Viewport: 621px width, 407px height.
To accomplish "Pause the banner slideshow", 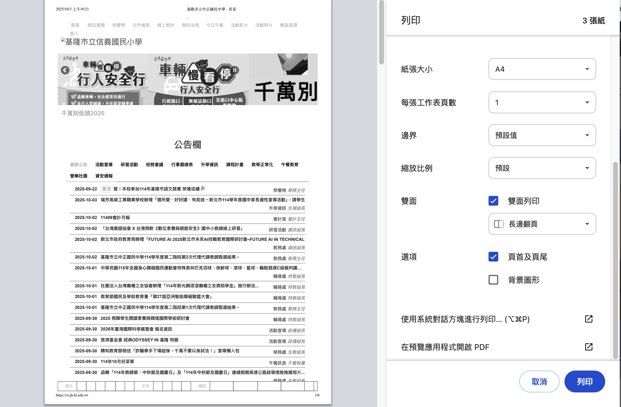I will [x=234, y=70].
